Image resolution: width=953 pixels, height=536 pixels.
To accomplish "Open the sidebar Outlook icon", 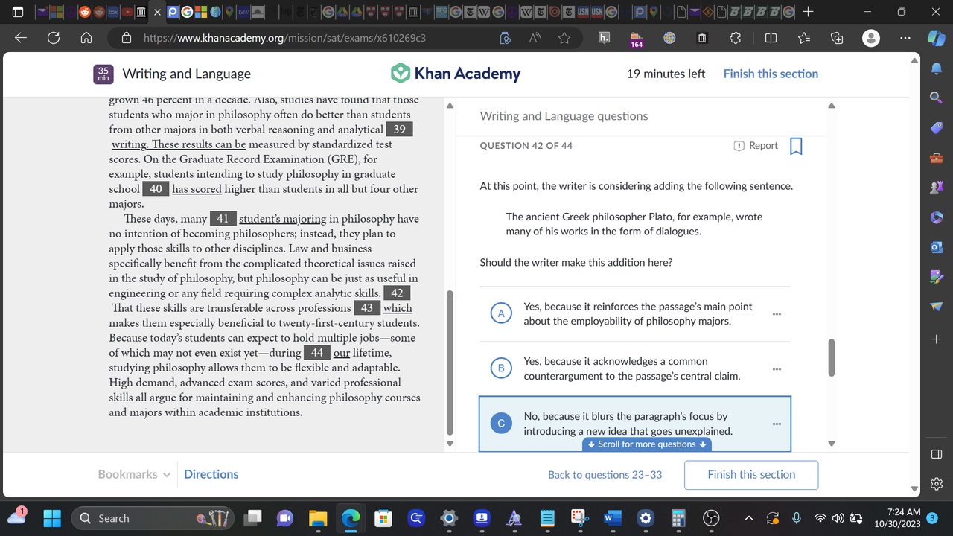I will (x=937, y=246).
